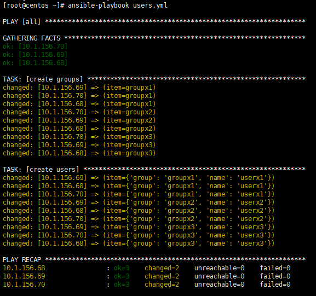The image size is (316, 296).
Task: Click failed=0 in the 10.1.156.70 recap row
Action: tap(275, 285)
